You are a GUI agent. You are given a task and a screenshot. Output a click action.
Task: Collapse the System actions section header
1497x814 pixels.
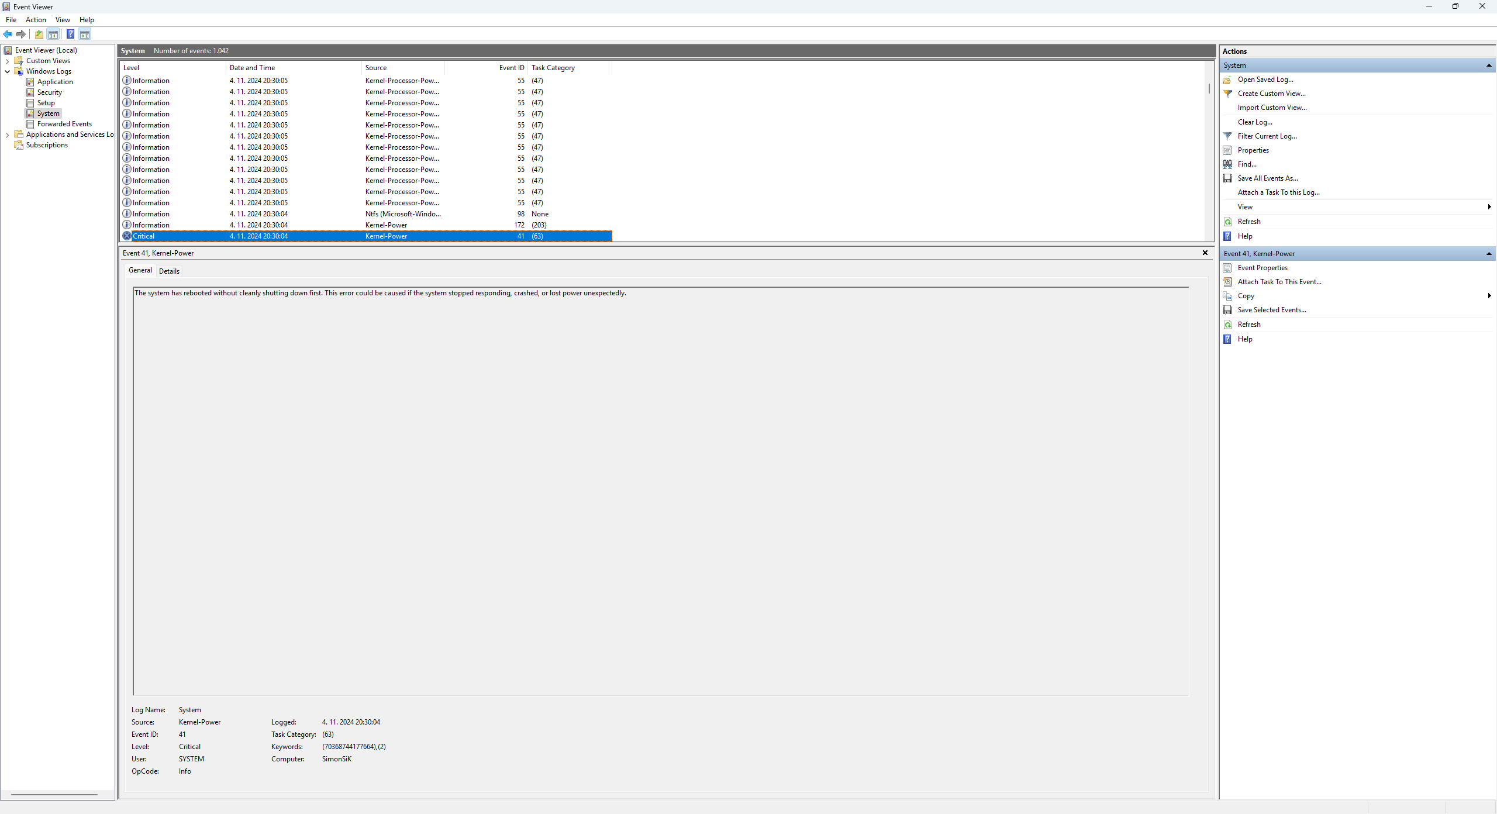[x=1489, y=65]
